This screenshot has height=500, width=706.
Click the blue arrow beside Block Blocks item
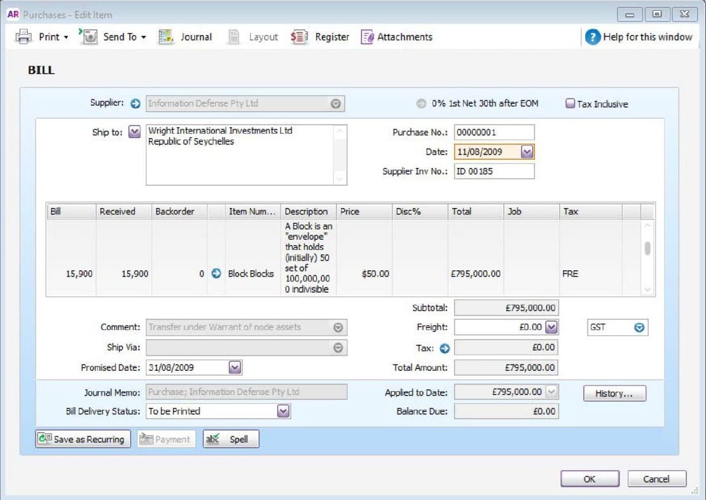pyautogui.click(x=216, y=274)
